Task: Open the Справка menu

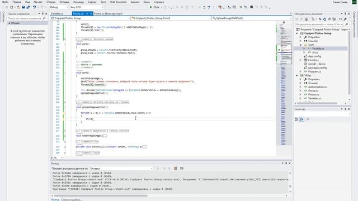Action: click(159, 2)
